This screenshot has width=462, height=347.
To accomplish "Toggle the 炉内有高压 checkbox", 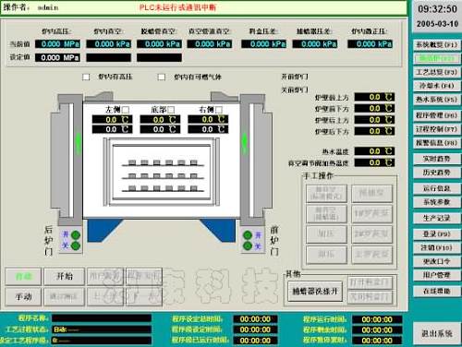I will click(x=86, y=77).
